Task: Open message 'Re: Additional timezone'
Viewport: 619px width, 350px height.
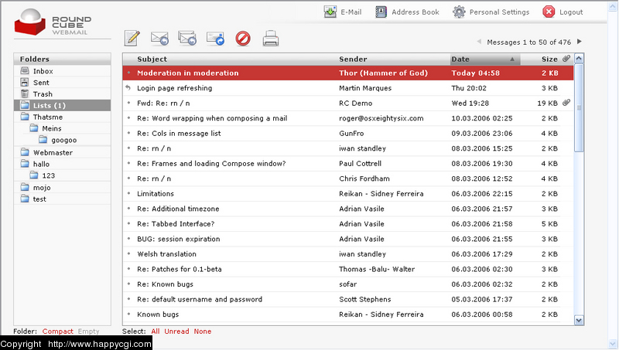Action: click(178, 209)
